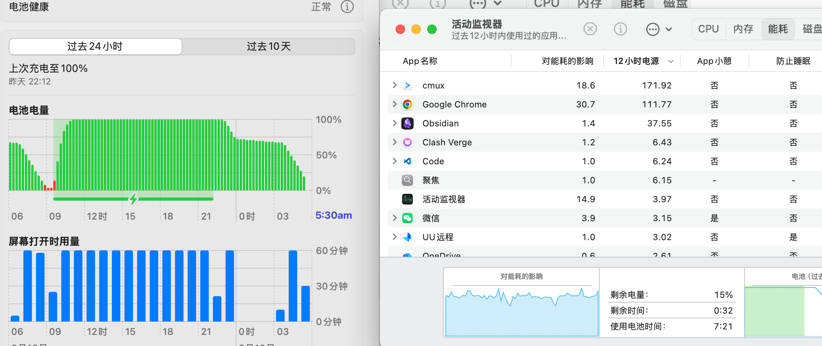Click the charging bolt indicator under chart
Image resolution: width=822 pixels, height=346 pixels.
133,199
